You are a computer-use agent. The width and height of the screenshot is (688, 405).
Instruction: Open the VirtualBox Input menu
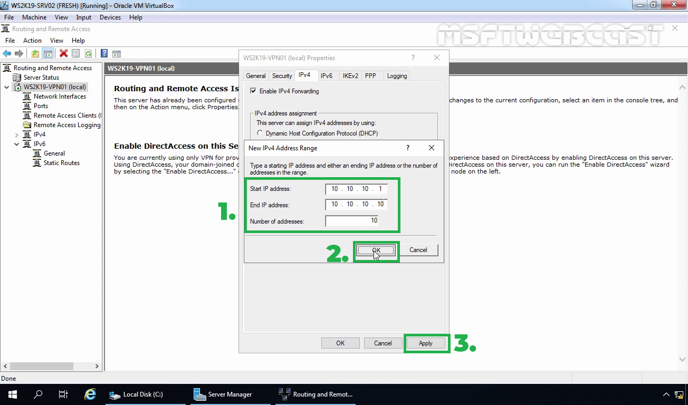83,17
